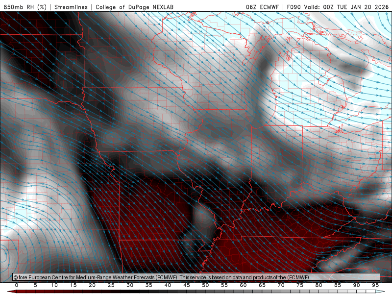Image resolution: width=392 pixels, height=294 pixels.
Task: Click the "15" value on the color scale
Action: pyautogui.click(x=73, y=285)
